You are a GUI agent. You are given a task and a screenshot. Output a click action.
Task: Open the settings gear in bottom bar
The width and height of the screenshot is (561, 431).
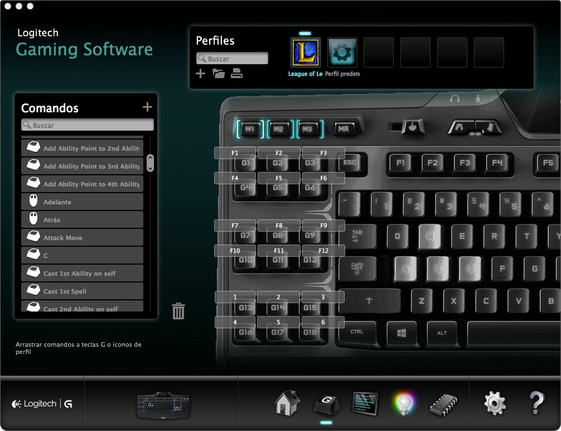tap(495, 403)
